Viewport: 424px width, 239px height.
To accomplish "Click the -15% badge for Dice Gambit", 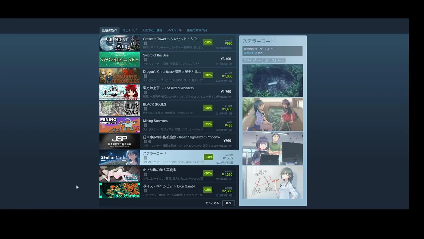I will click(x=208, y=190).
